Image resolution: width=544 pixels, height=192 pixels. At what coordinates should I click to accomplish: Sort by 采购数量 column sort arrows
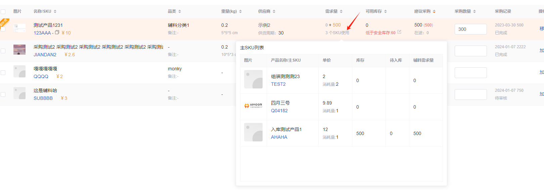[x=474, y=11]
